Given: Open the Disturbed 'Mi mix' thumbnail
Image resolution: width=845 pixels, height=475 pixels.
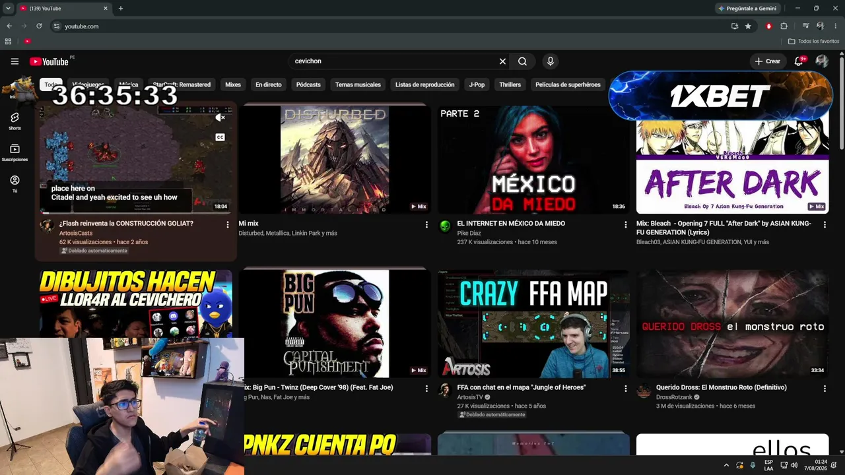Looking at the screenshot, I should click(x=335, y=159).
